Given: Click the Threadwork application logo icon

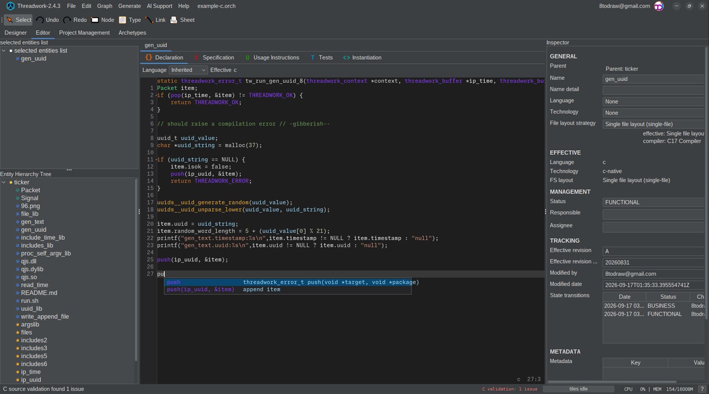Looking at the screenshot, I should click(x=10, y=6).
